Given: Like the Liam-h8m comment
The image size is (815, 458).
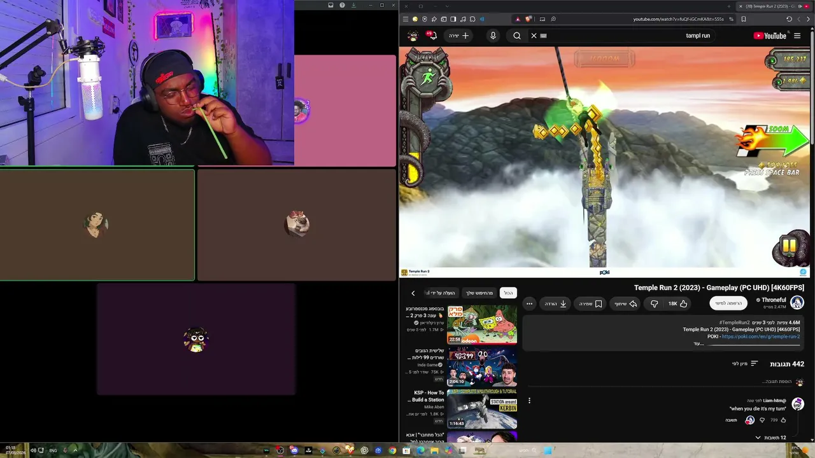Looking at the screenshot, I should (783, 420).
